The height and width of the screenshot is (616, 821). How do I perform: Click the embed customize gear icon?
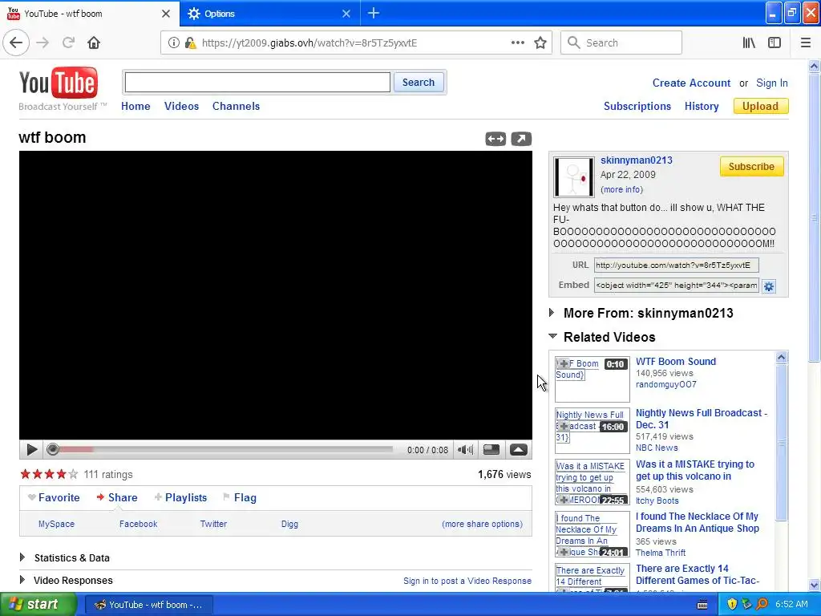(769, 286)
